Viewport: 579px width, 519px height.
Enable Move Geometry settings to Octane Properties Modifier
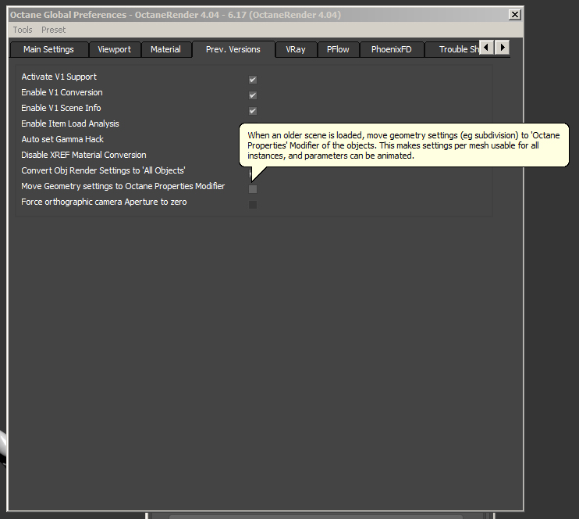click(x=253, y=189)
